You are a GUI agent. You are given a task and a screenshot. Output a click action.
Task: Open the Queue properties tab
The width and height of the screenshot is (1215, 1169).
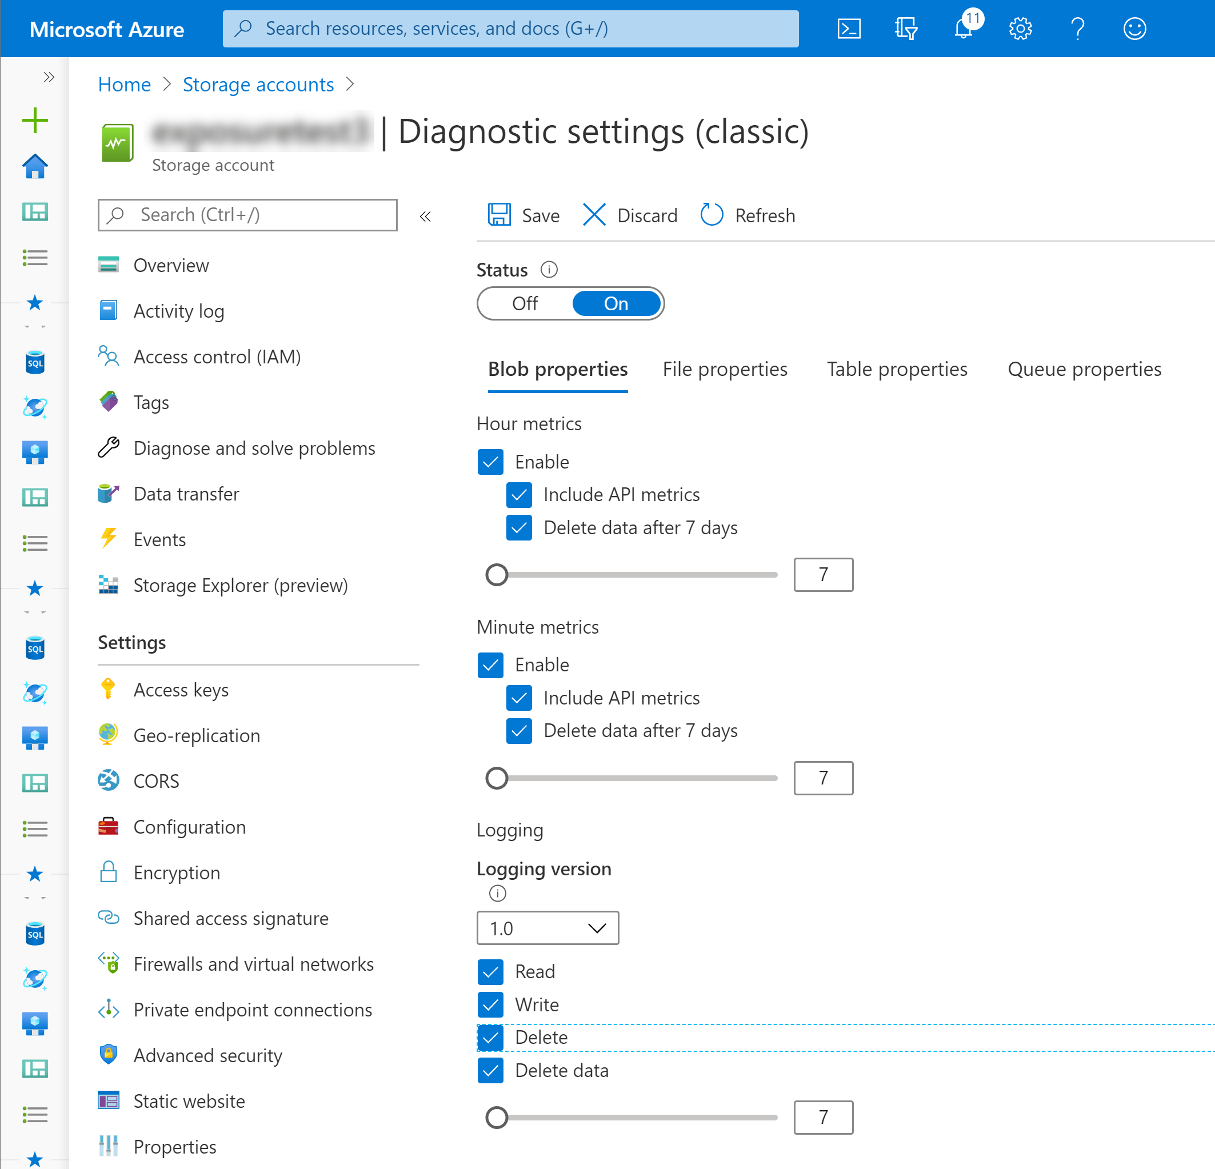[1084, 370]
